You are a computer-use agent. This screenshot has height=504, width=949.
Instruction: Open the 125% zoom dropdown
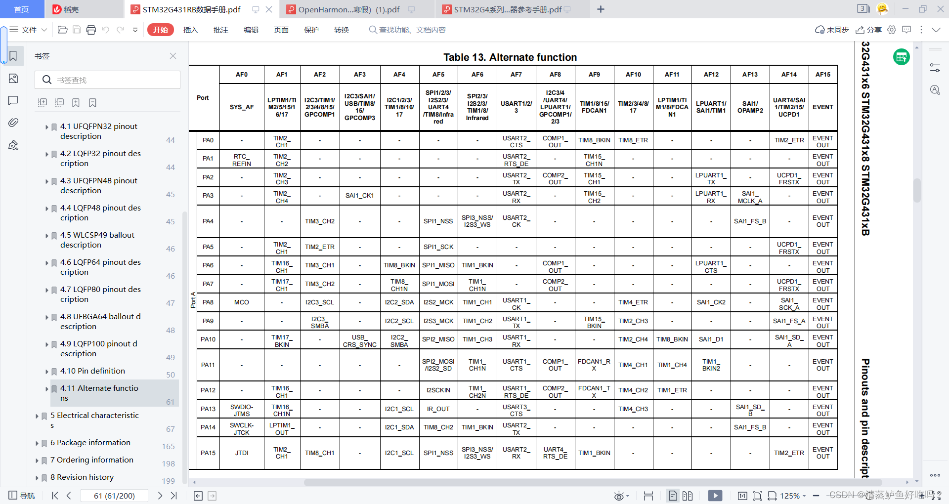pos(793,496)
